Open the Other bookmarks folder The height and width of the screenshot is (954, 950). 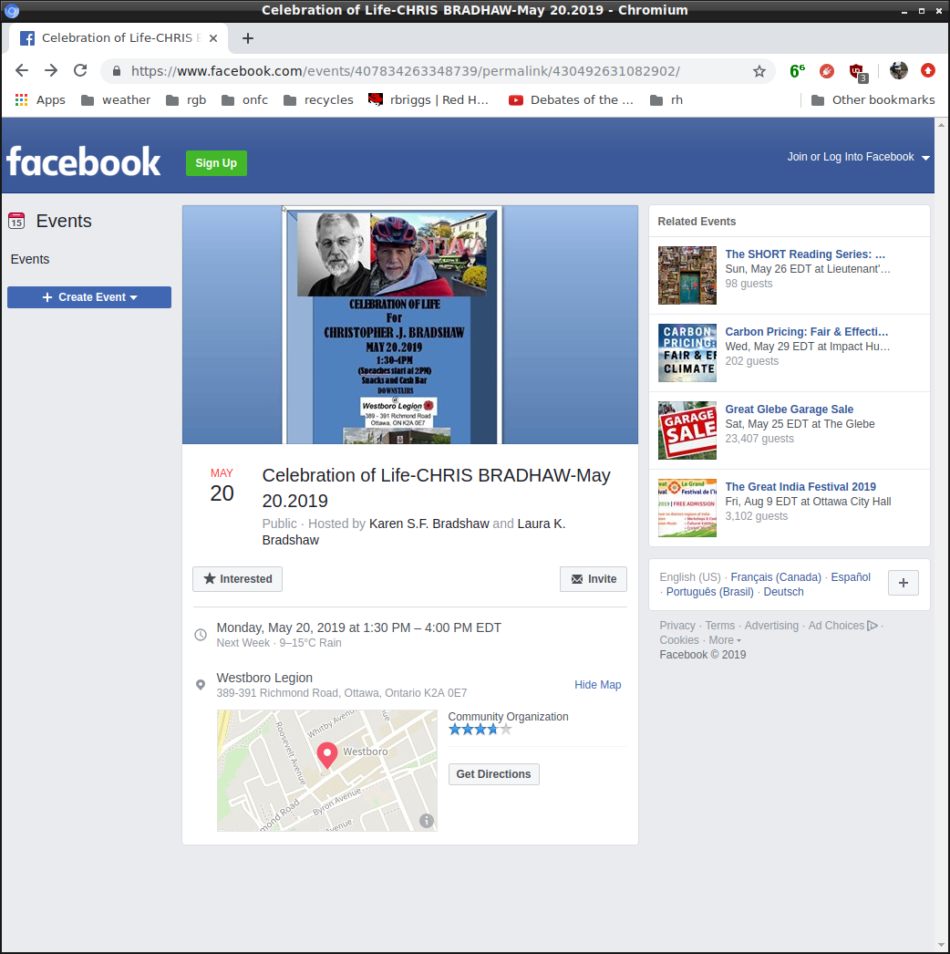(x=873, y=99)
